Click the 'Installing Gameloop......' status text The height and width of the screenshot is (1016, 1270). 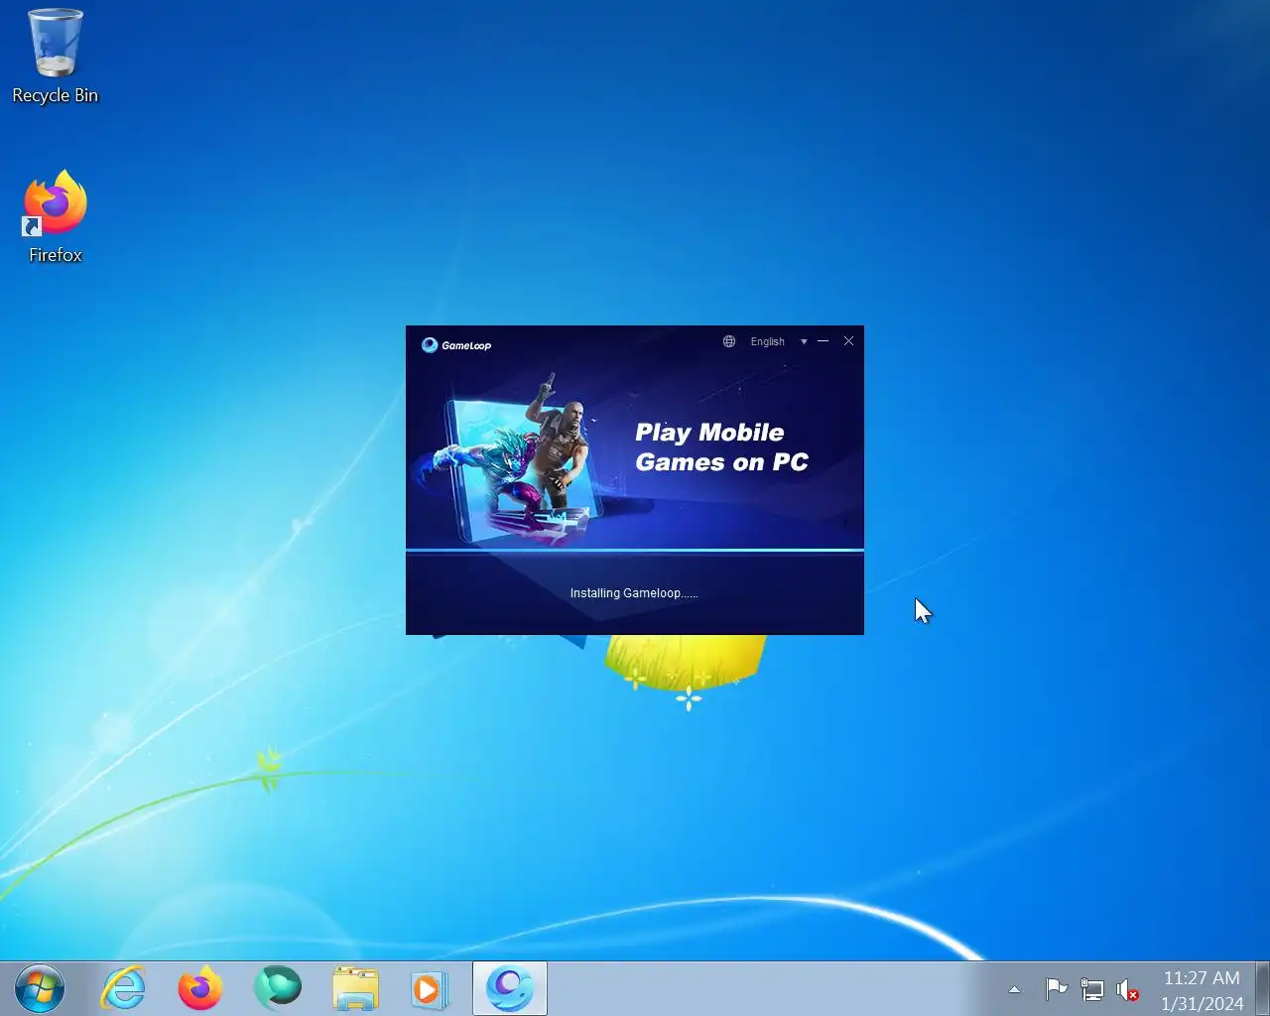[634, 593]
